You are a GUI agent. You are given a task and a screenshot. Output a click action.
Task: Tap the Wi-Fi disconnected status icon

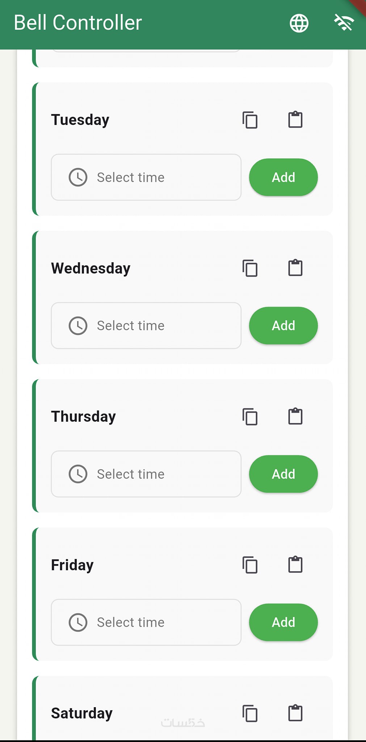(343, 23)
